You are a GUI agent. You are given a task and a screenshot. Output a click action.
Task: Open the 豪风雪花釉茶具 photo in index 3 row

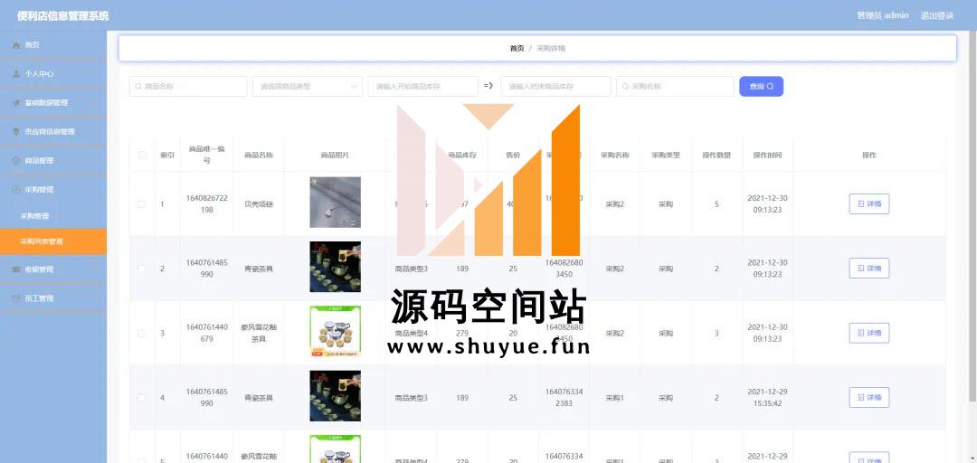[x=336, y=332]
